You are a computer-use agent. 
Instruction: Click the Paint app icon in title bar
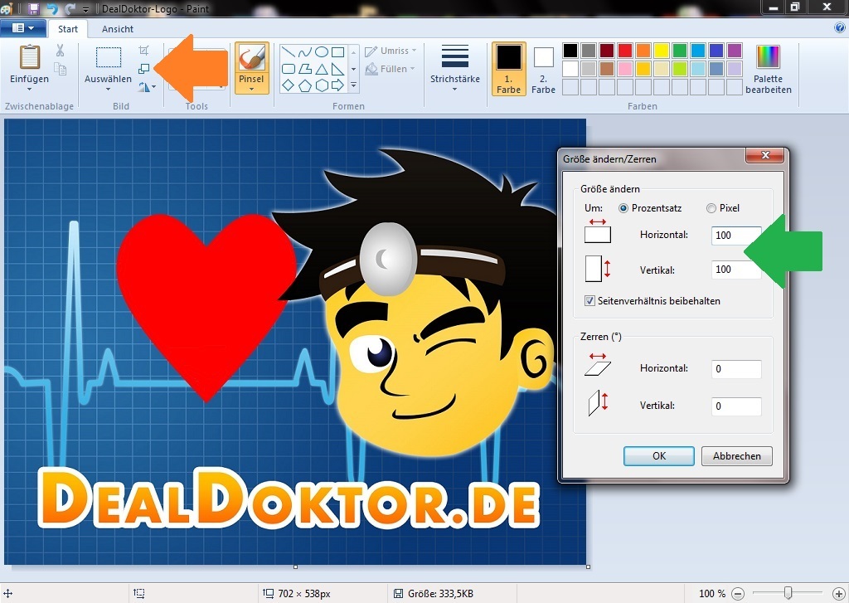click(7, 8)
